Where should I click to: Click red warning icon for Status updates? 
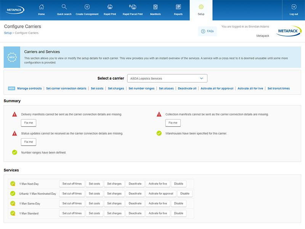[14, 133]
